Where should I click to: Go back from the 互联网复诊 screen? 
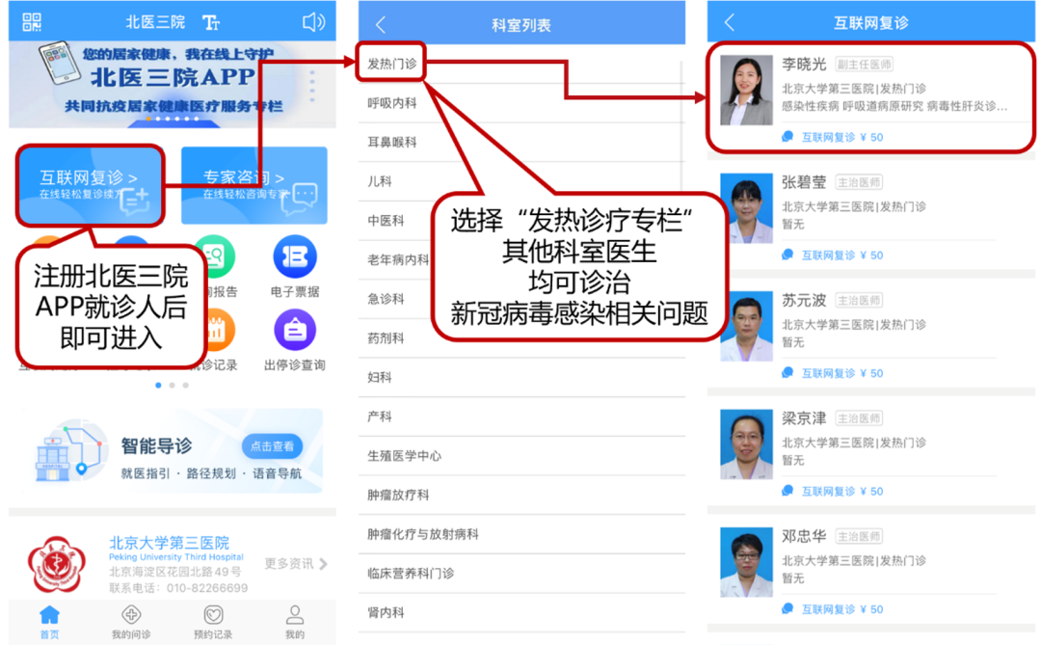pyautogui.click(x=729, y=22)
